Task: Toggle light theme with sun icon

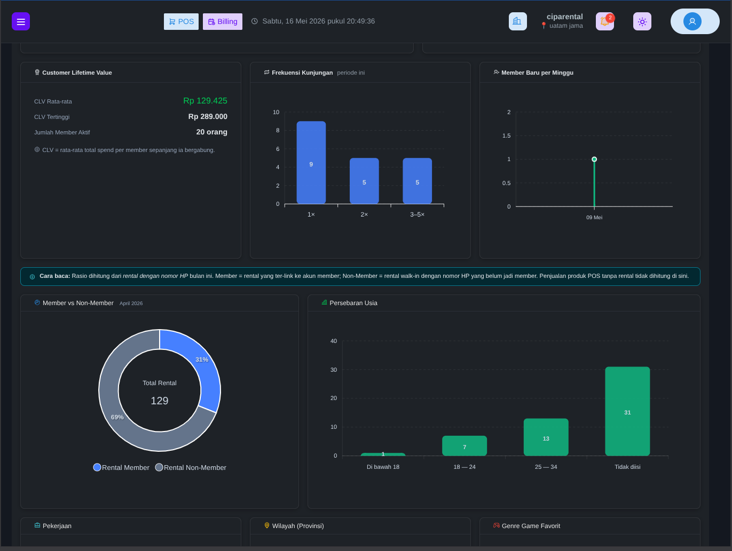Action: pyautogui.click(x=642, y=21)
